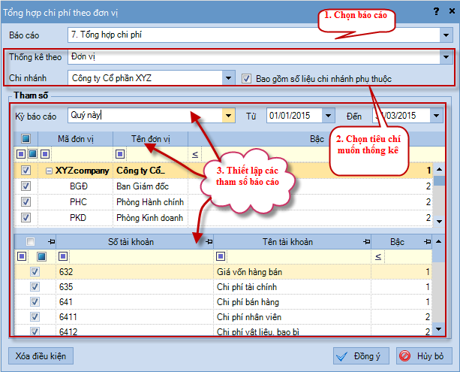460x372 pixels.
Task: Click the account filter-row first icon
Action: pos(22,256)
